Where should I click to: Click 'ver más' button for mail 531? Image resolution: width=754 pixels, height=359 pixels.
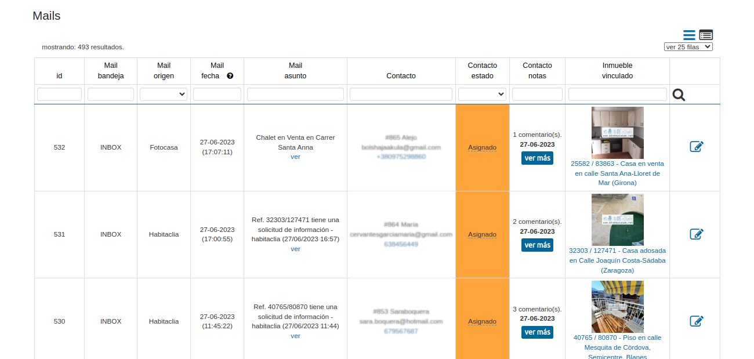pyautogui.click(x=537, y=245)
